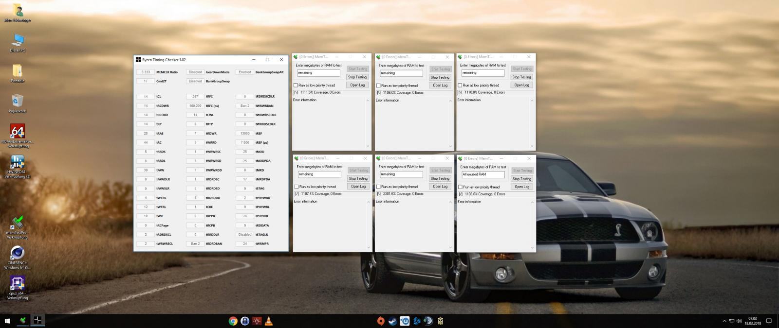Launch the cpuz_x64 desktop shortcut

click(18, 288)
